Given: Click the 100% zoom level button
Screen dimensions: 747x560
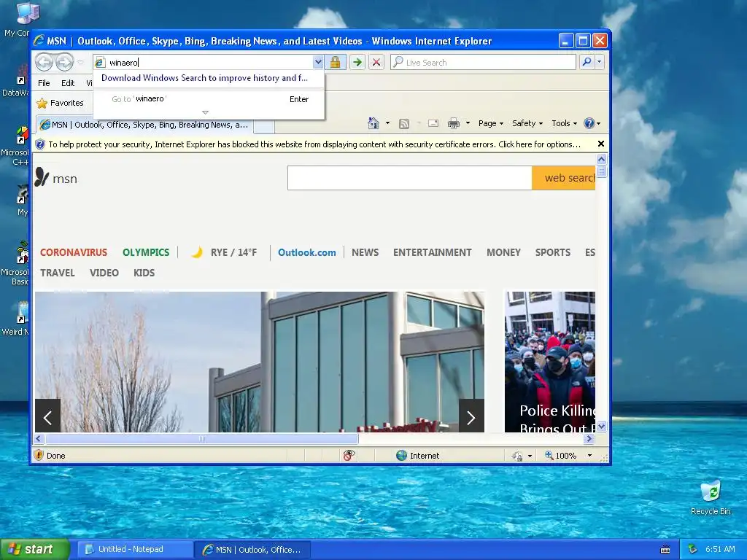Looking at the screenshot, I should pos(561,456).
